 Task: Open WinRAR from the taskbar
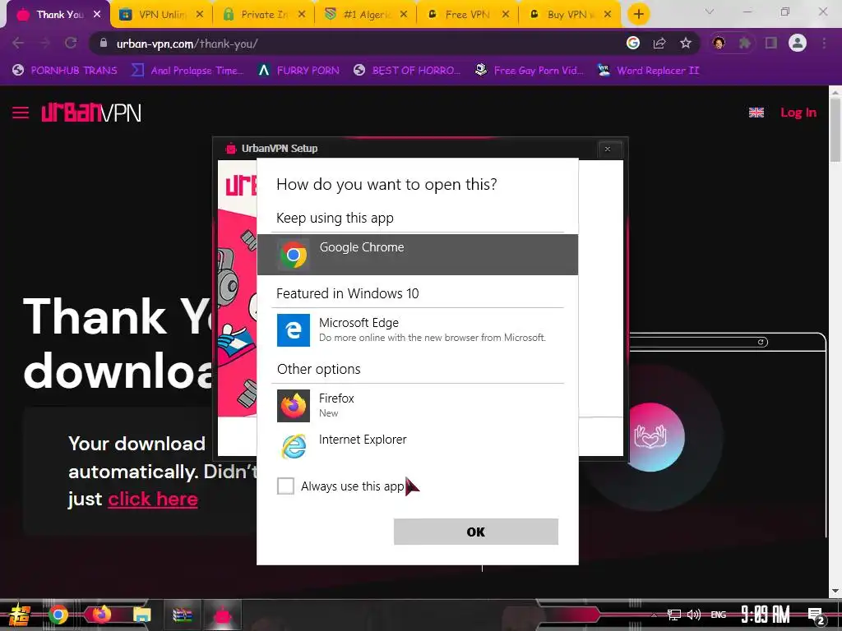click(183, 615)
